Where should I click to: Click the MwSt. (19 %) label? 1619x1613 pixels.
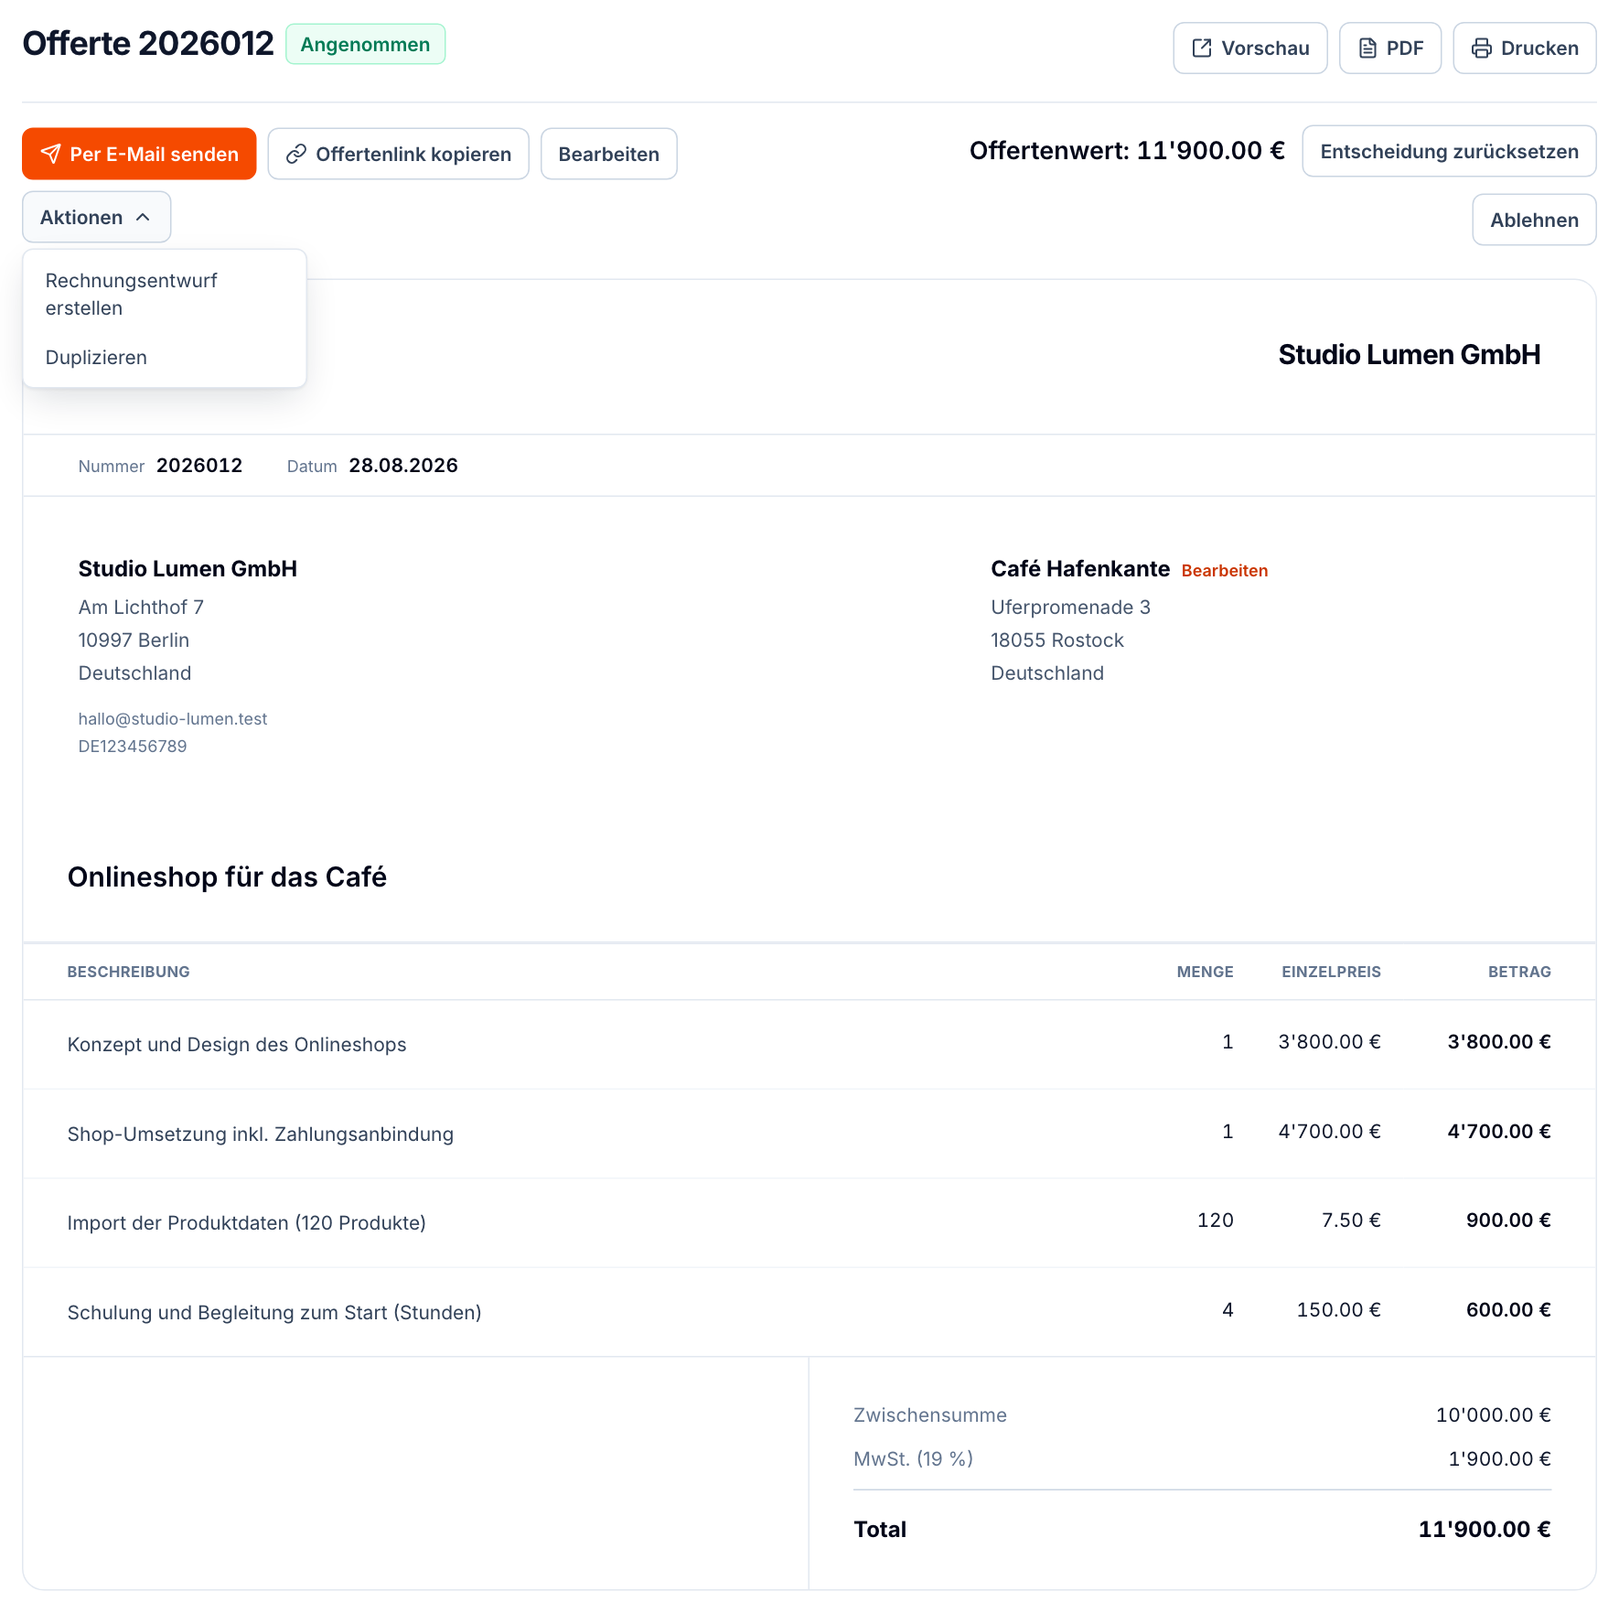pyautogui.click(x=913, y=1459)
